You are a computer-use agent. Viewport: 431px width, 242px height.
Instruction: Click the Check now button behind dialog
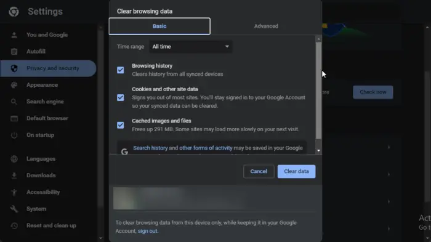point(373,92)
